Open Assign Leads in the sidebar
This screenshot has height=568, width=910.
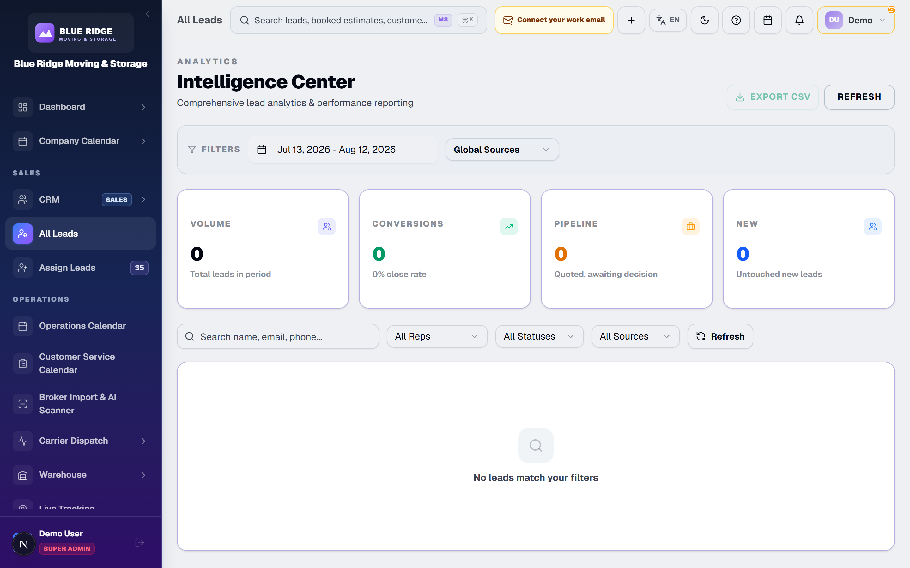[x=81, y=268]
